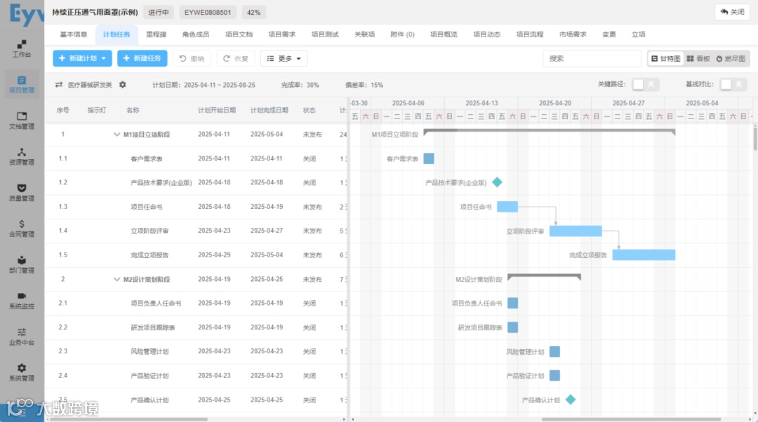
Task: Open the 立项 tab
Action: click(x=639, y=34)
